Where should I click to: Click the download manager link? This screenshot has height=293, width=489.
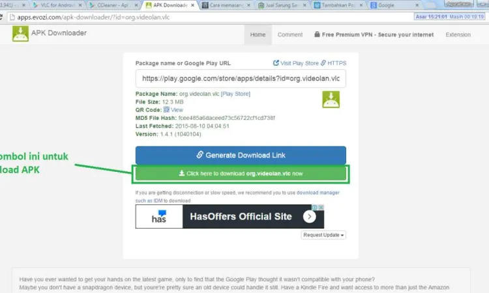click(x=318, y=193)
